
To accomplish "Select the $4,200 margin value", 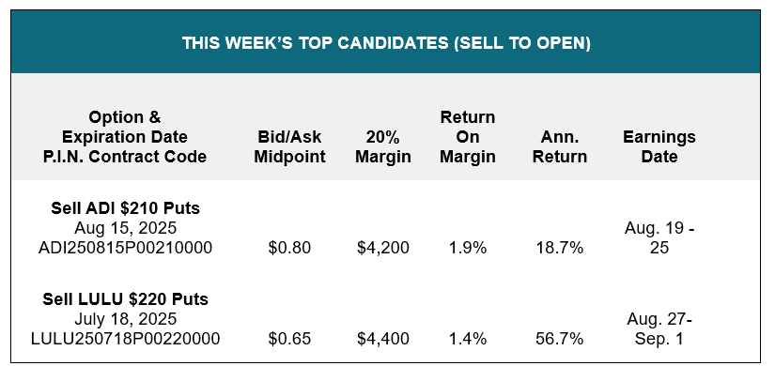I will pos(383,248).
